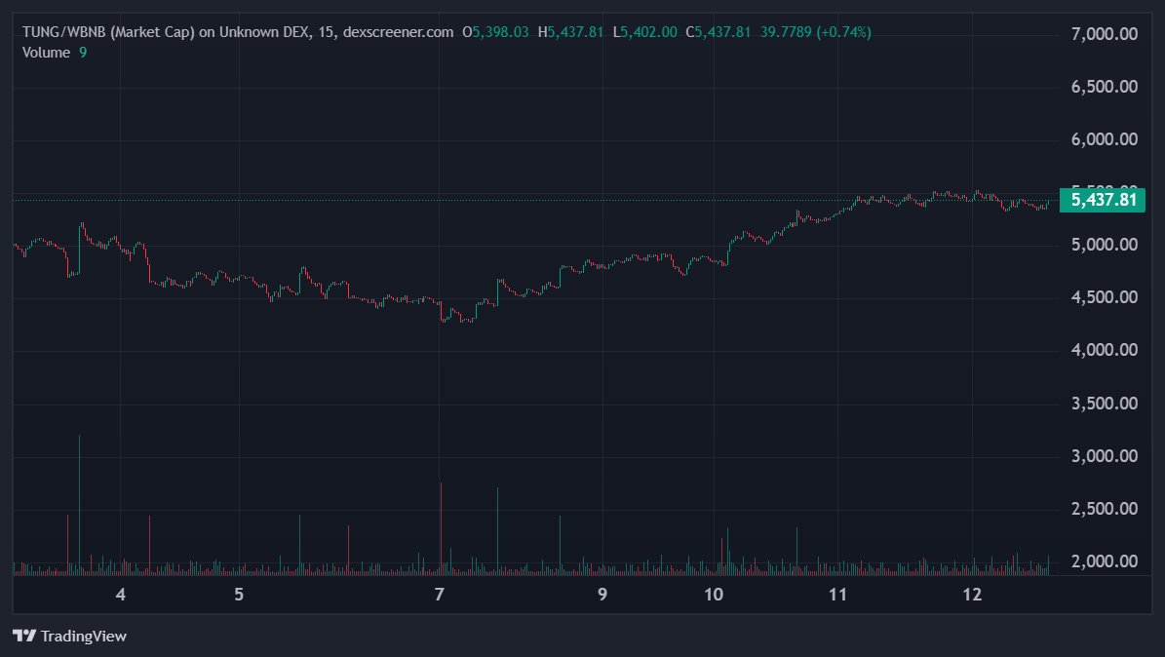The image size is (1165, 657).
Task: Click date 10 on the time axis
Action: pos(714,595)
